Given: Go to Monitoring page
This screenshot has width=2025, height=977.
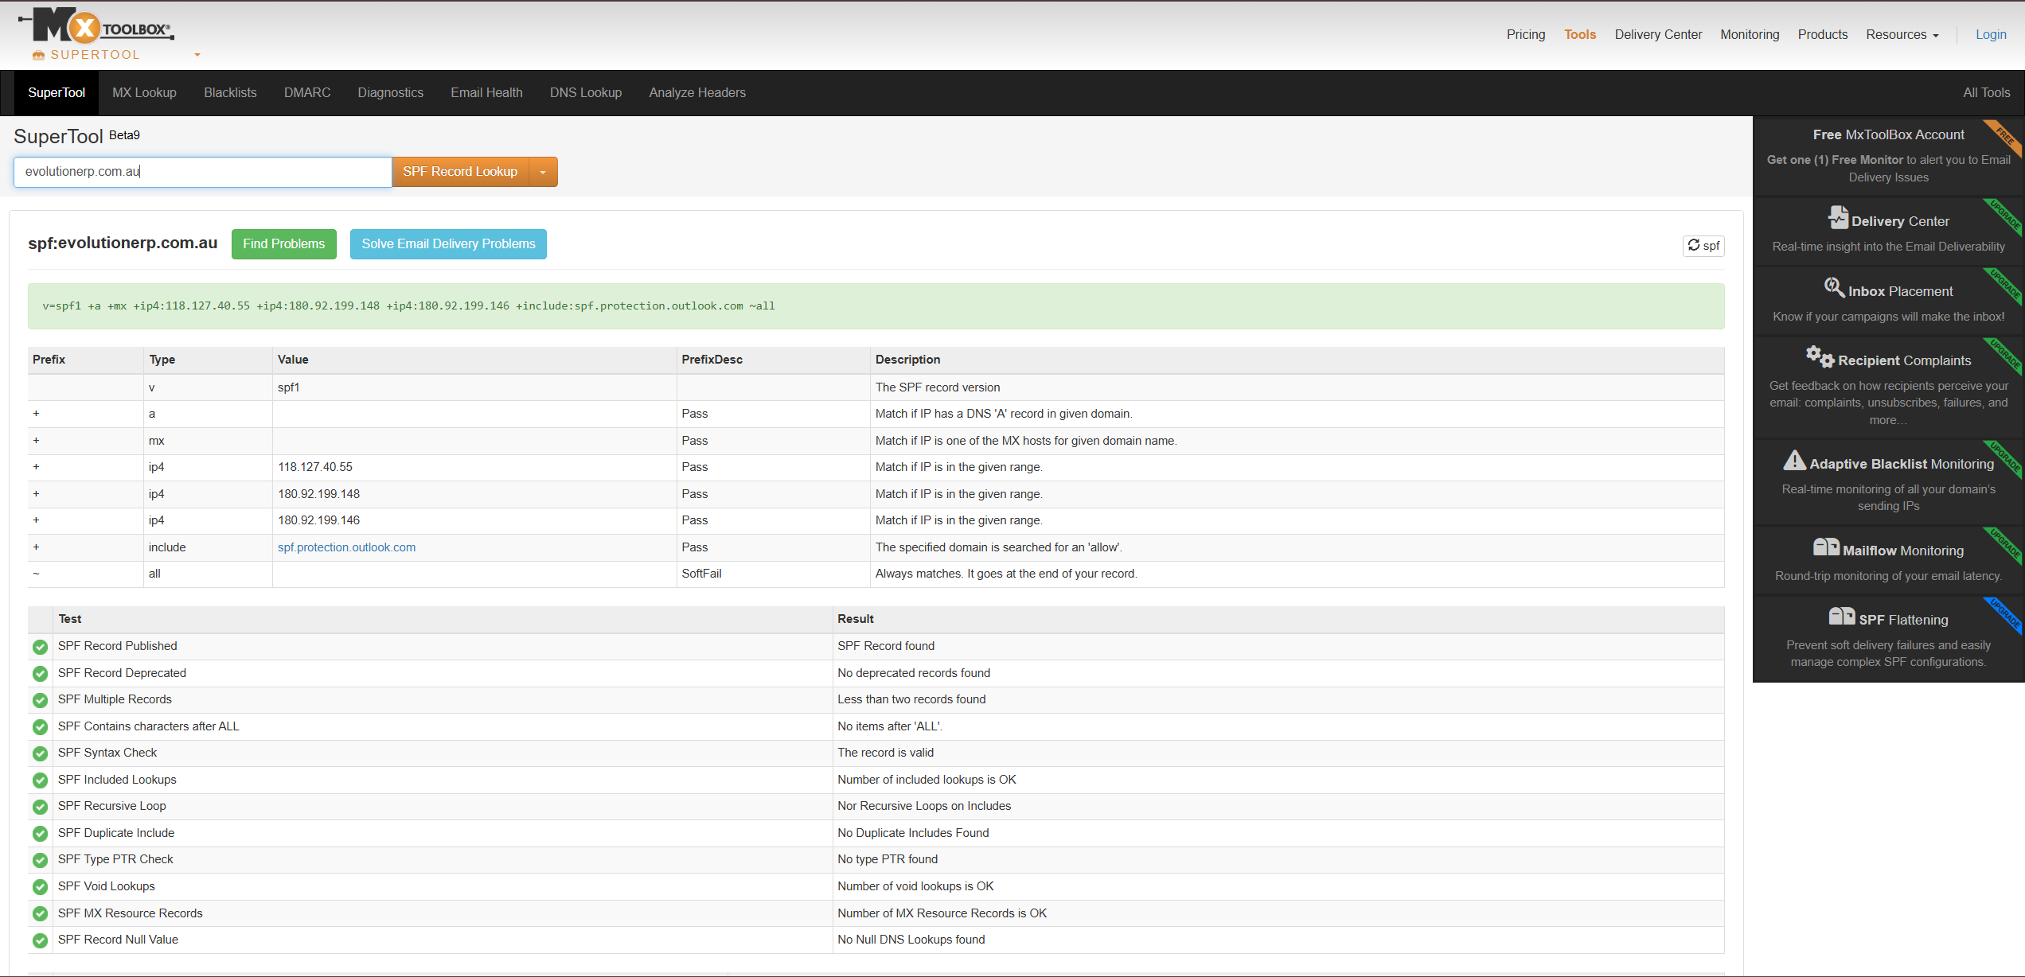Looking at the screenshot, I should 1750,34.
